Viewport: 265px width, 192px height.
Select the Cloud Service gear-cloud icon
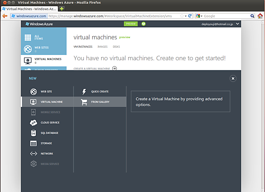[33, 123]
